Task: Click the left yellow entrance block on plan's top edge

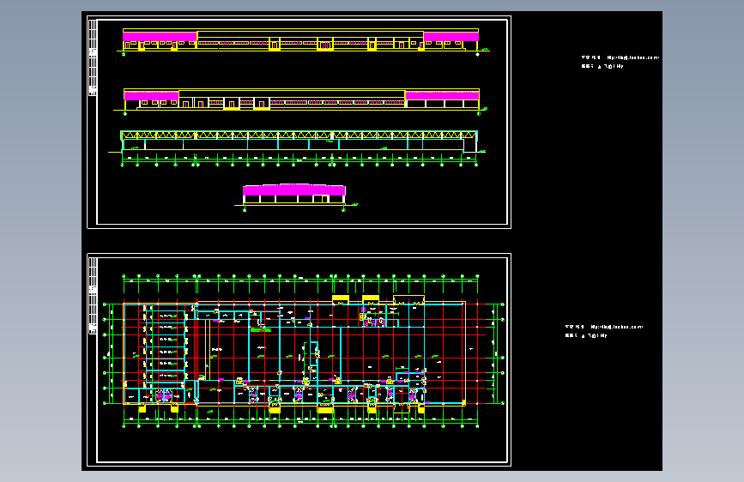Action: [340, 298]
